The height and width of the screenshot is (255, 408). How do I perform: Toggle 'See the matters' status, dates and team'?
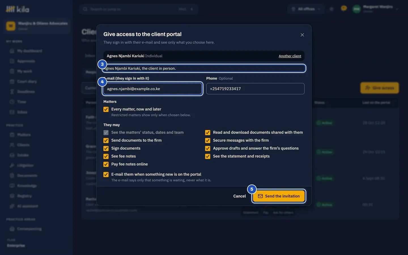(x=106, y=133)
